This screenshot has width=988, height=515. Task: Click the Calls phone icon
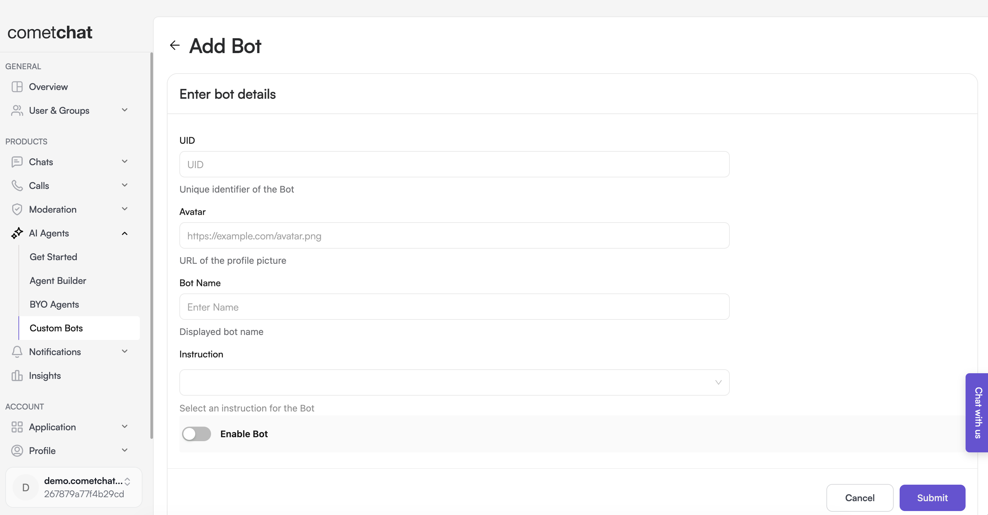(x=17, y=186)
